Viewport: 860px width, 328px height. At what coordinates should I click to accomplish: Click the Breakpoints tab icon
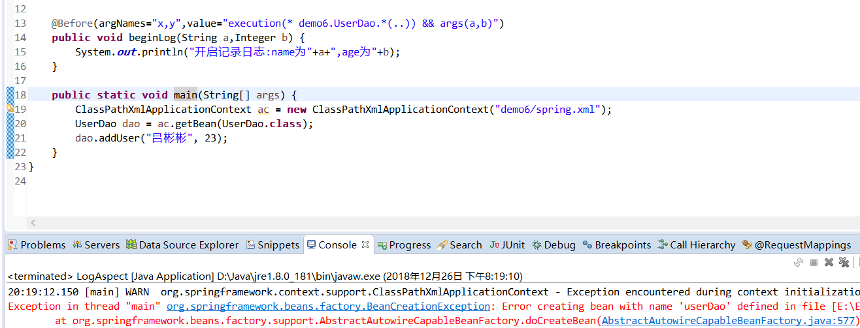coord(587,245)
